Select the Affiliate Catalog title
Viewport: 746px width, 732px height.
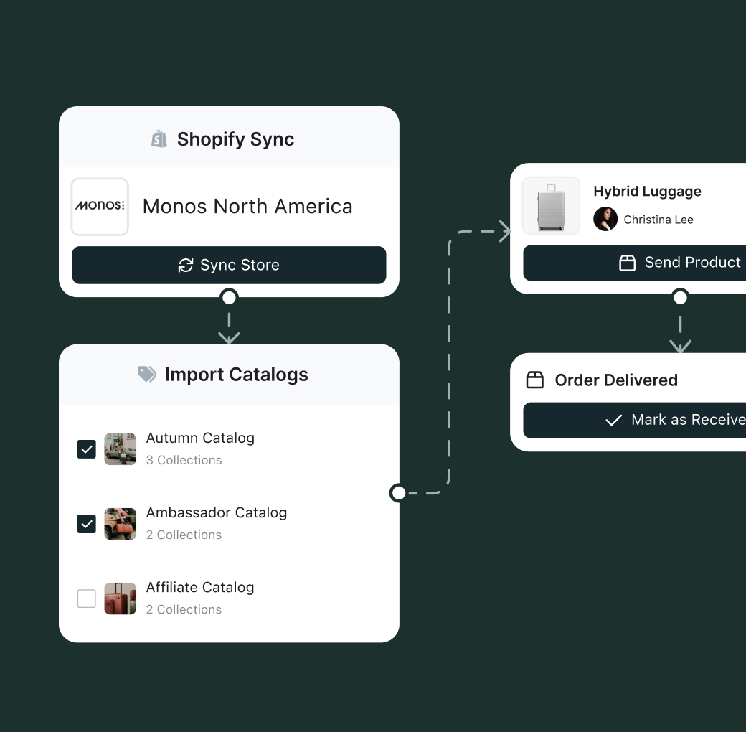[200, 587]
